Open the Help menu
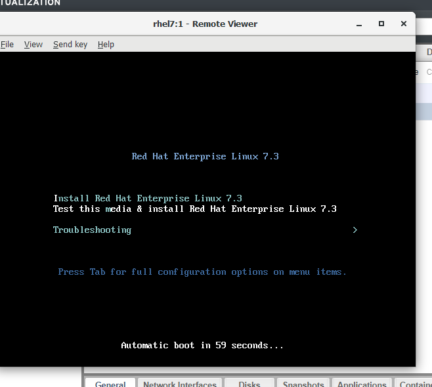 pyautogui.click(x=106, y=45)
